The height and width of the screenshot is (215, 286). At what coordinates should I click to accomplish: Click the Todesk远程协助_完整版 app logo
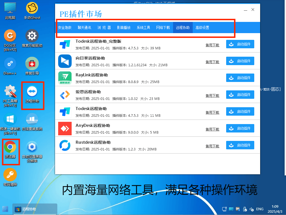point(65,44)
